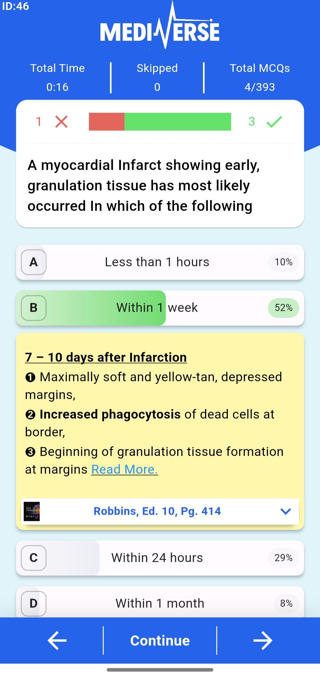Select option letter D badge
The height and width of the screenshot is (678, 320).
34,603
